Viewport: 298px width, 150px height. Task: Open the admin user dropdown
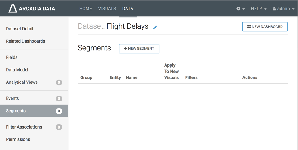tap(283, 9)
